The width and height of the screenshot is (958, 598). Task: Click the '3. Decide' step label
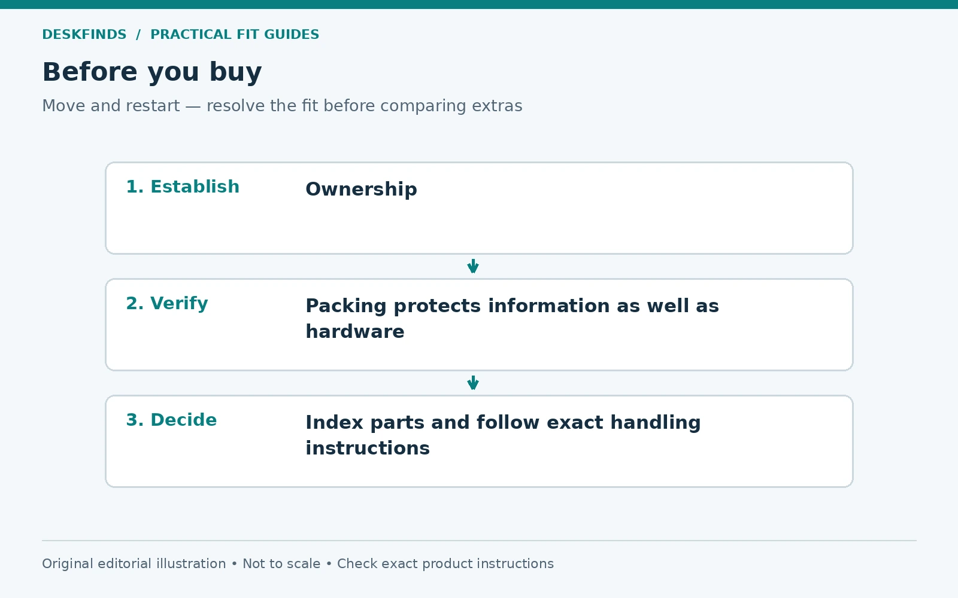171,420
